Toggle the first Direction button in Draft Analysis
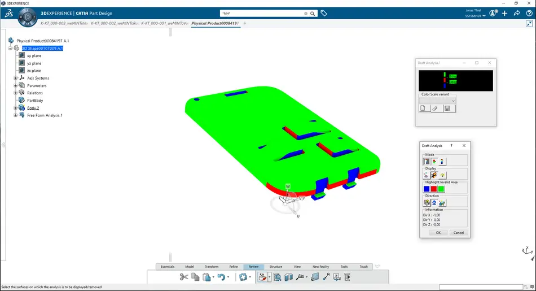Image resolution: width=536 pixels, height=291 pixels. [x=427, y=203]
